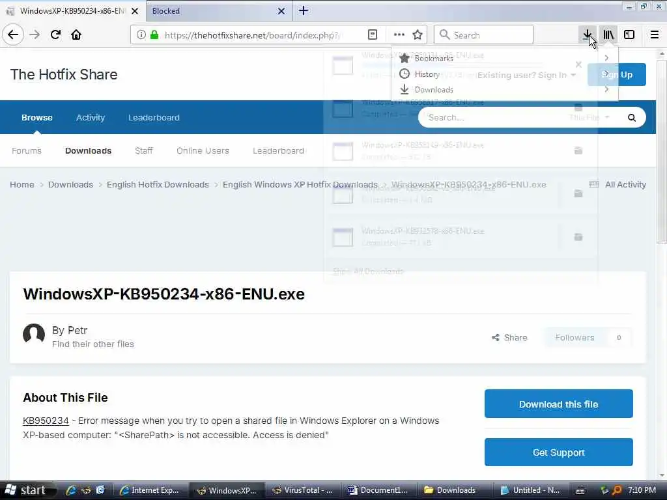Close the Blocked tab
Screen dimensions: 667x500
[x=281, y=11]
